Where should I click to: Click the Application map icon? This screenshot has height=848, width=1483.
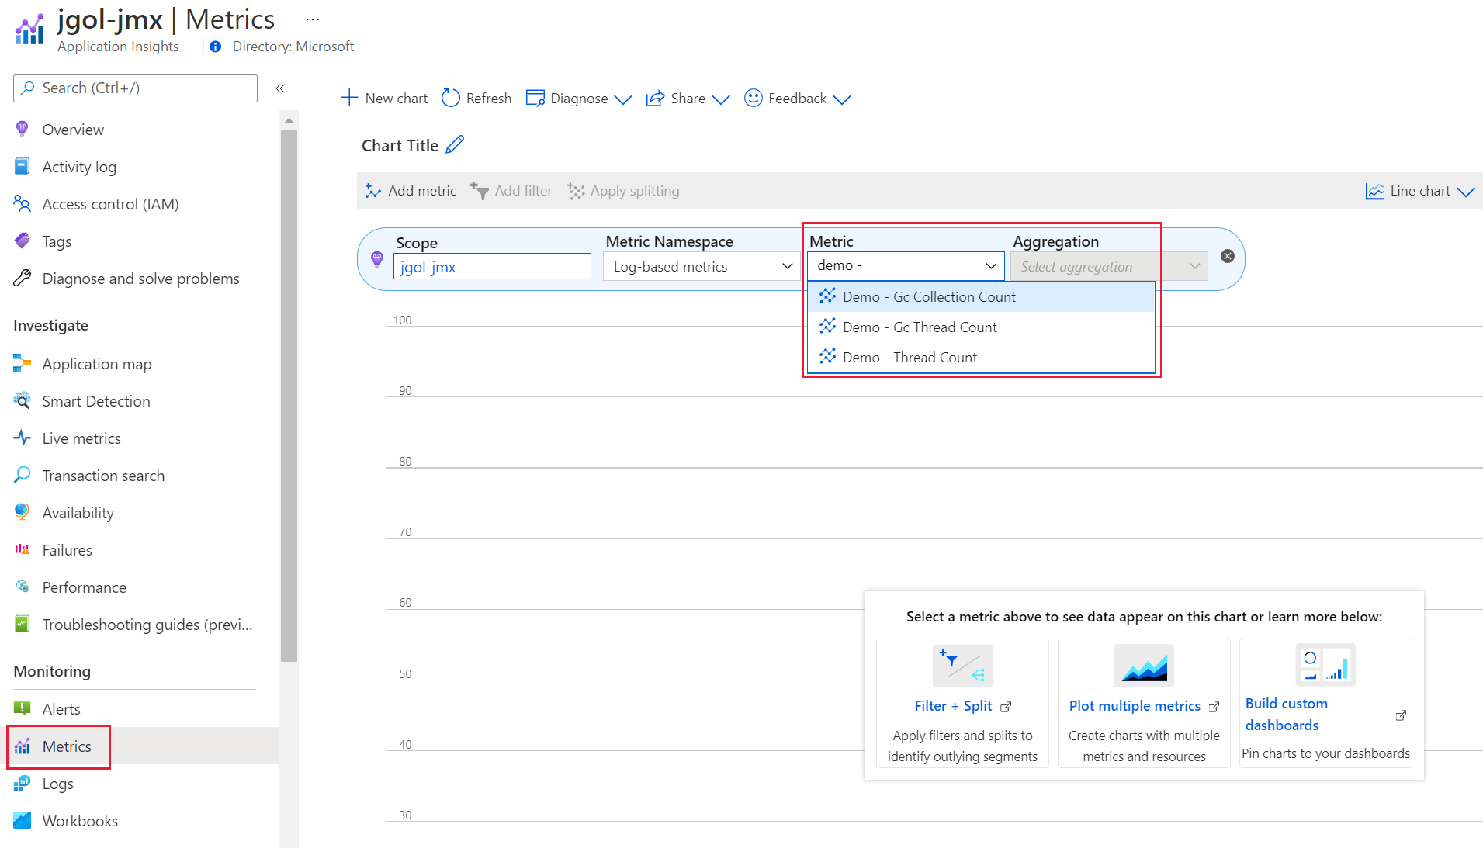tap(23, 363)
